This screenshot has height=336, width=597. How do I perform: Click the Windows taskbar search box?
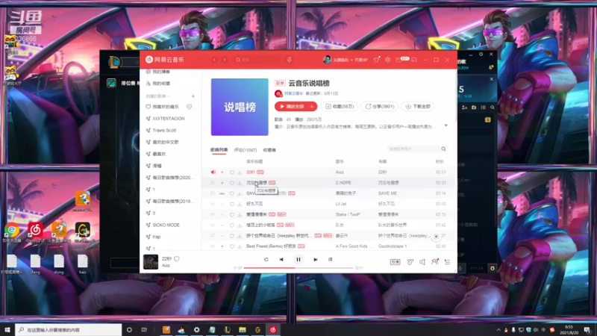click(x=69, y=329)
